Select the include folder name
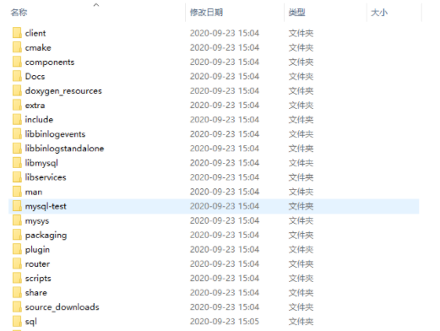The width and height of the screenshot is (440, 331). click(39, 120)
